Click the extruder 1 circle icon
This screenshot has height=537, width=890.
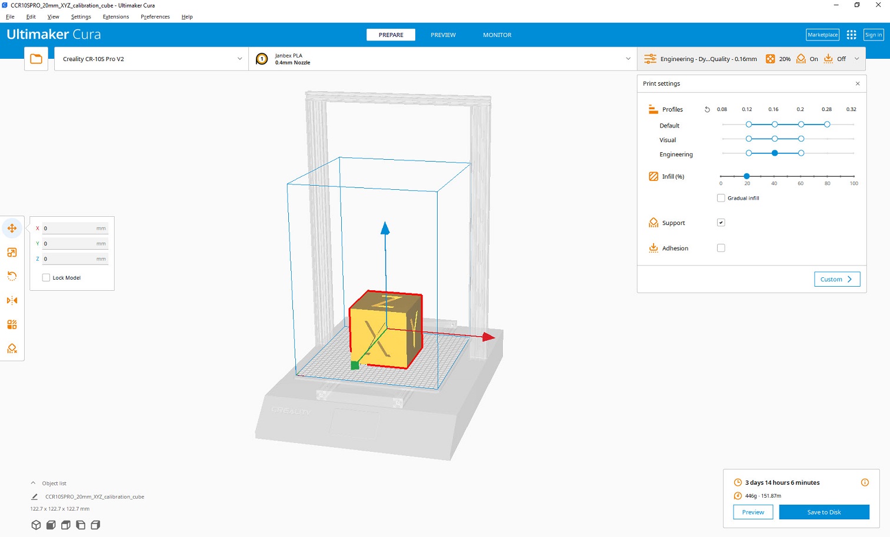(262, 59)
